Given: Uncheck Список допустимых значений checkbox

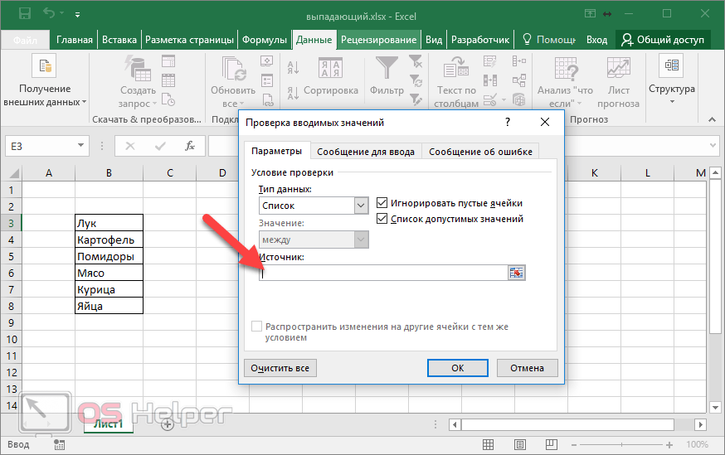Looking at the screenshot, I should 382,219.
